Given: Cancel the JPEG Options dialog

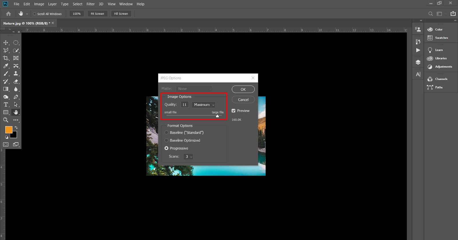Looking at the screenshot, I should [x=243, y=100].
